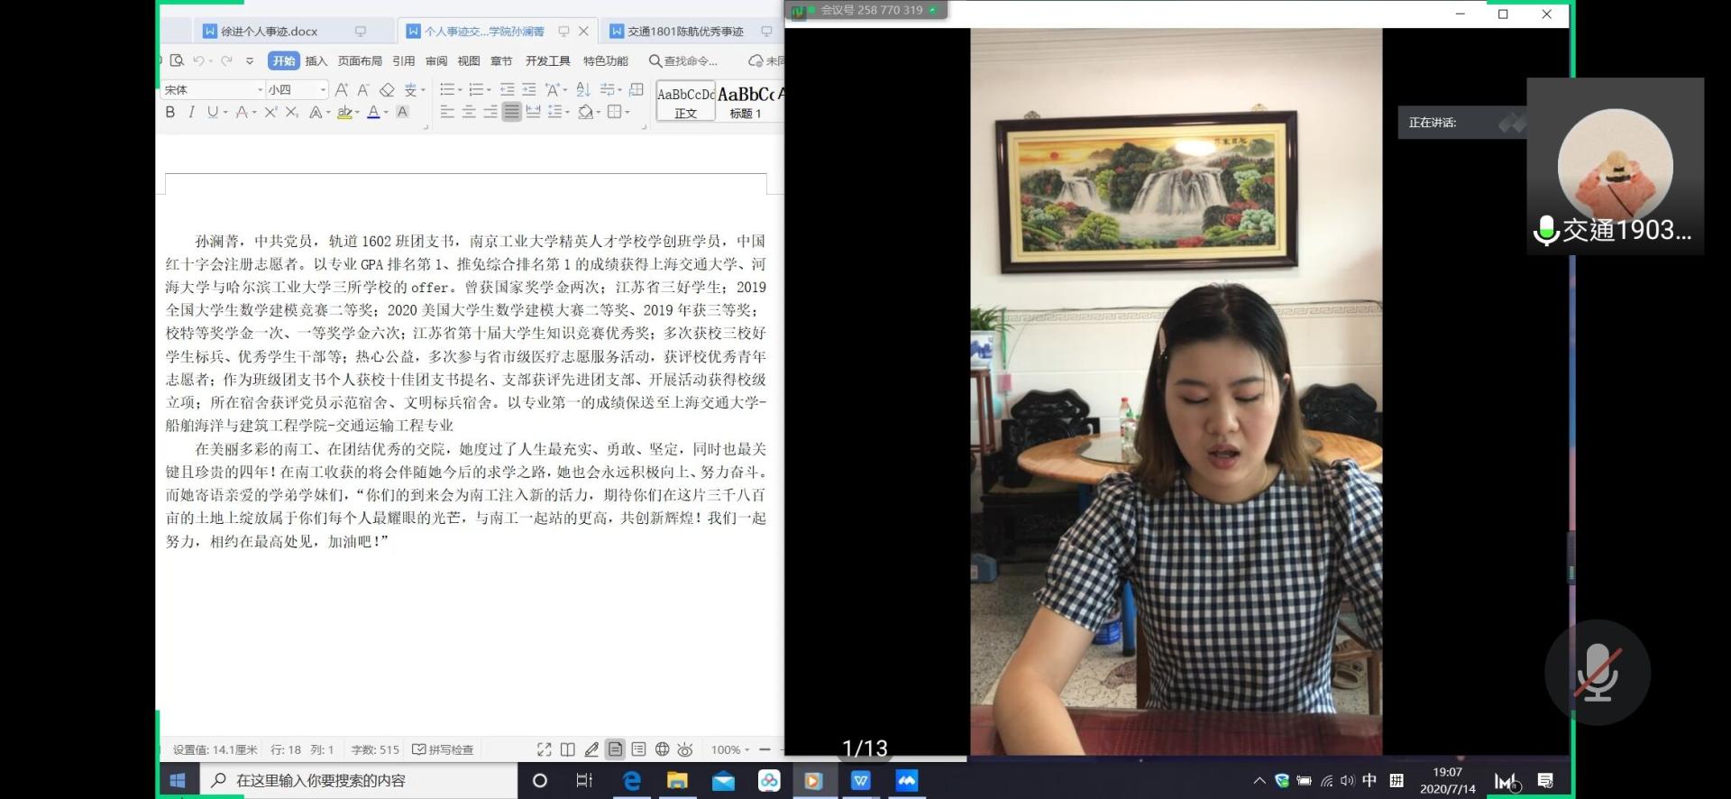Click the font color red A swatch
Image resolution: width=1731 pixels, height=799 pixels.
click(x=373, y=113)
